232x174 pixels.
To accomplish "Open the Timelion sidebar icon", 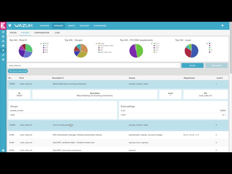I will (x=3, y=46).
